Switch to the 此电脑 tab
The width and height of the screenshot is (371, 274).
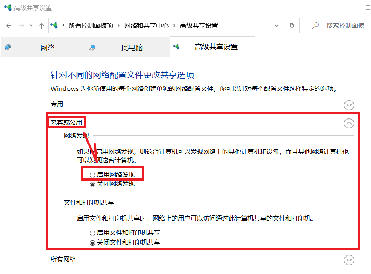128,47
